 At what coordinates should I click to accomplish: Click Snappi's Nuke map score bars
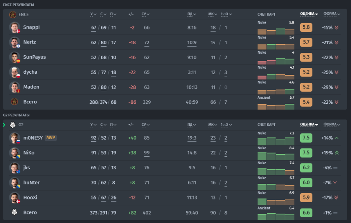coord(276,31)
